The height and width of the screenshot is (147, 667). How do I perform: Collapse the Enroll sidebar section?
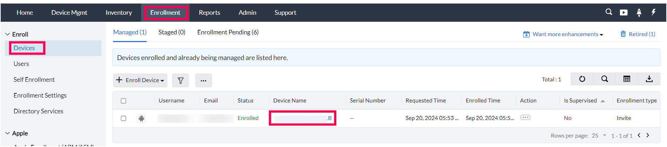click(8, 34)
